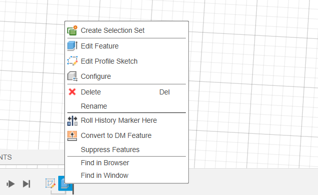Click the Create Selection Set icon
This screenshot has width=318, height=195.
(x=72, y=30)
